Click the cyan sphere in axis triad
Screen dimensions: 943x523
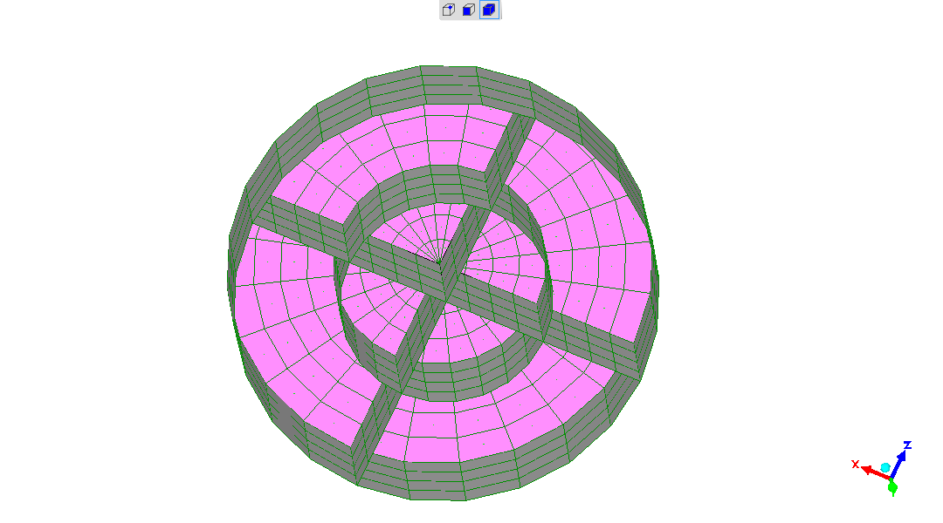coord(885,468)
